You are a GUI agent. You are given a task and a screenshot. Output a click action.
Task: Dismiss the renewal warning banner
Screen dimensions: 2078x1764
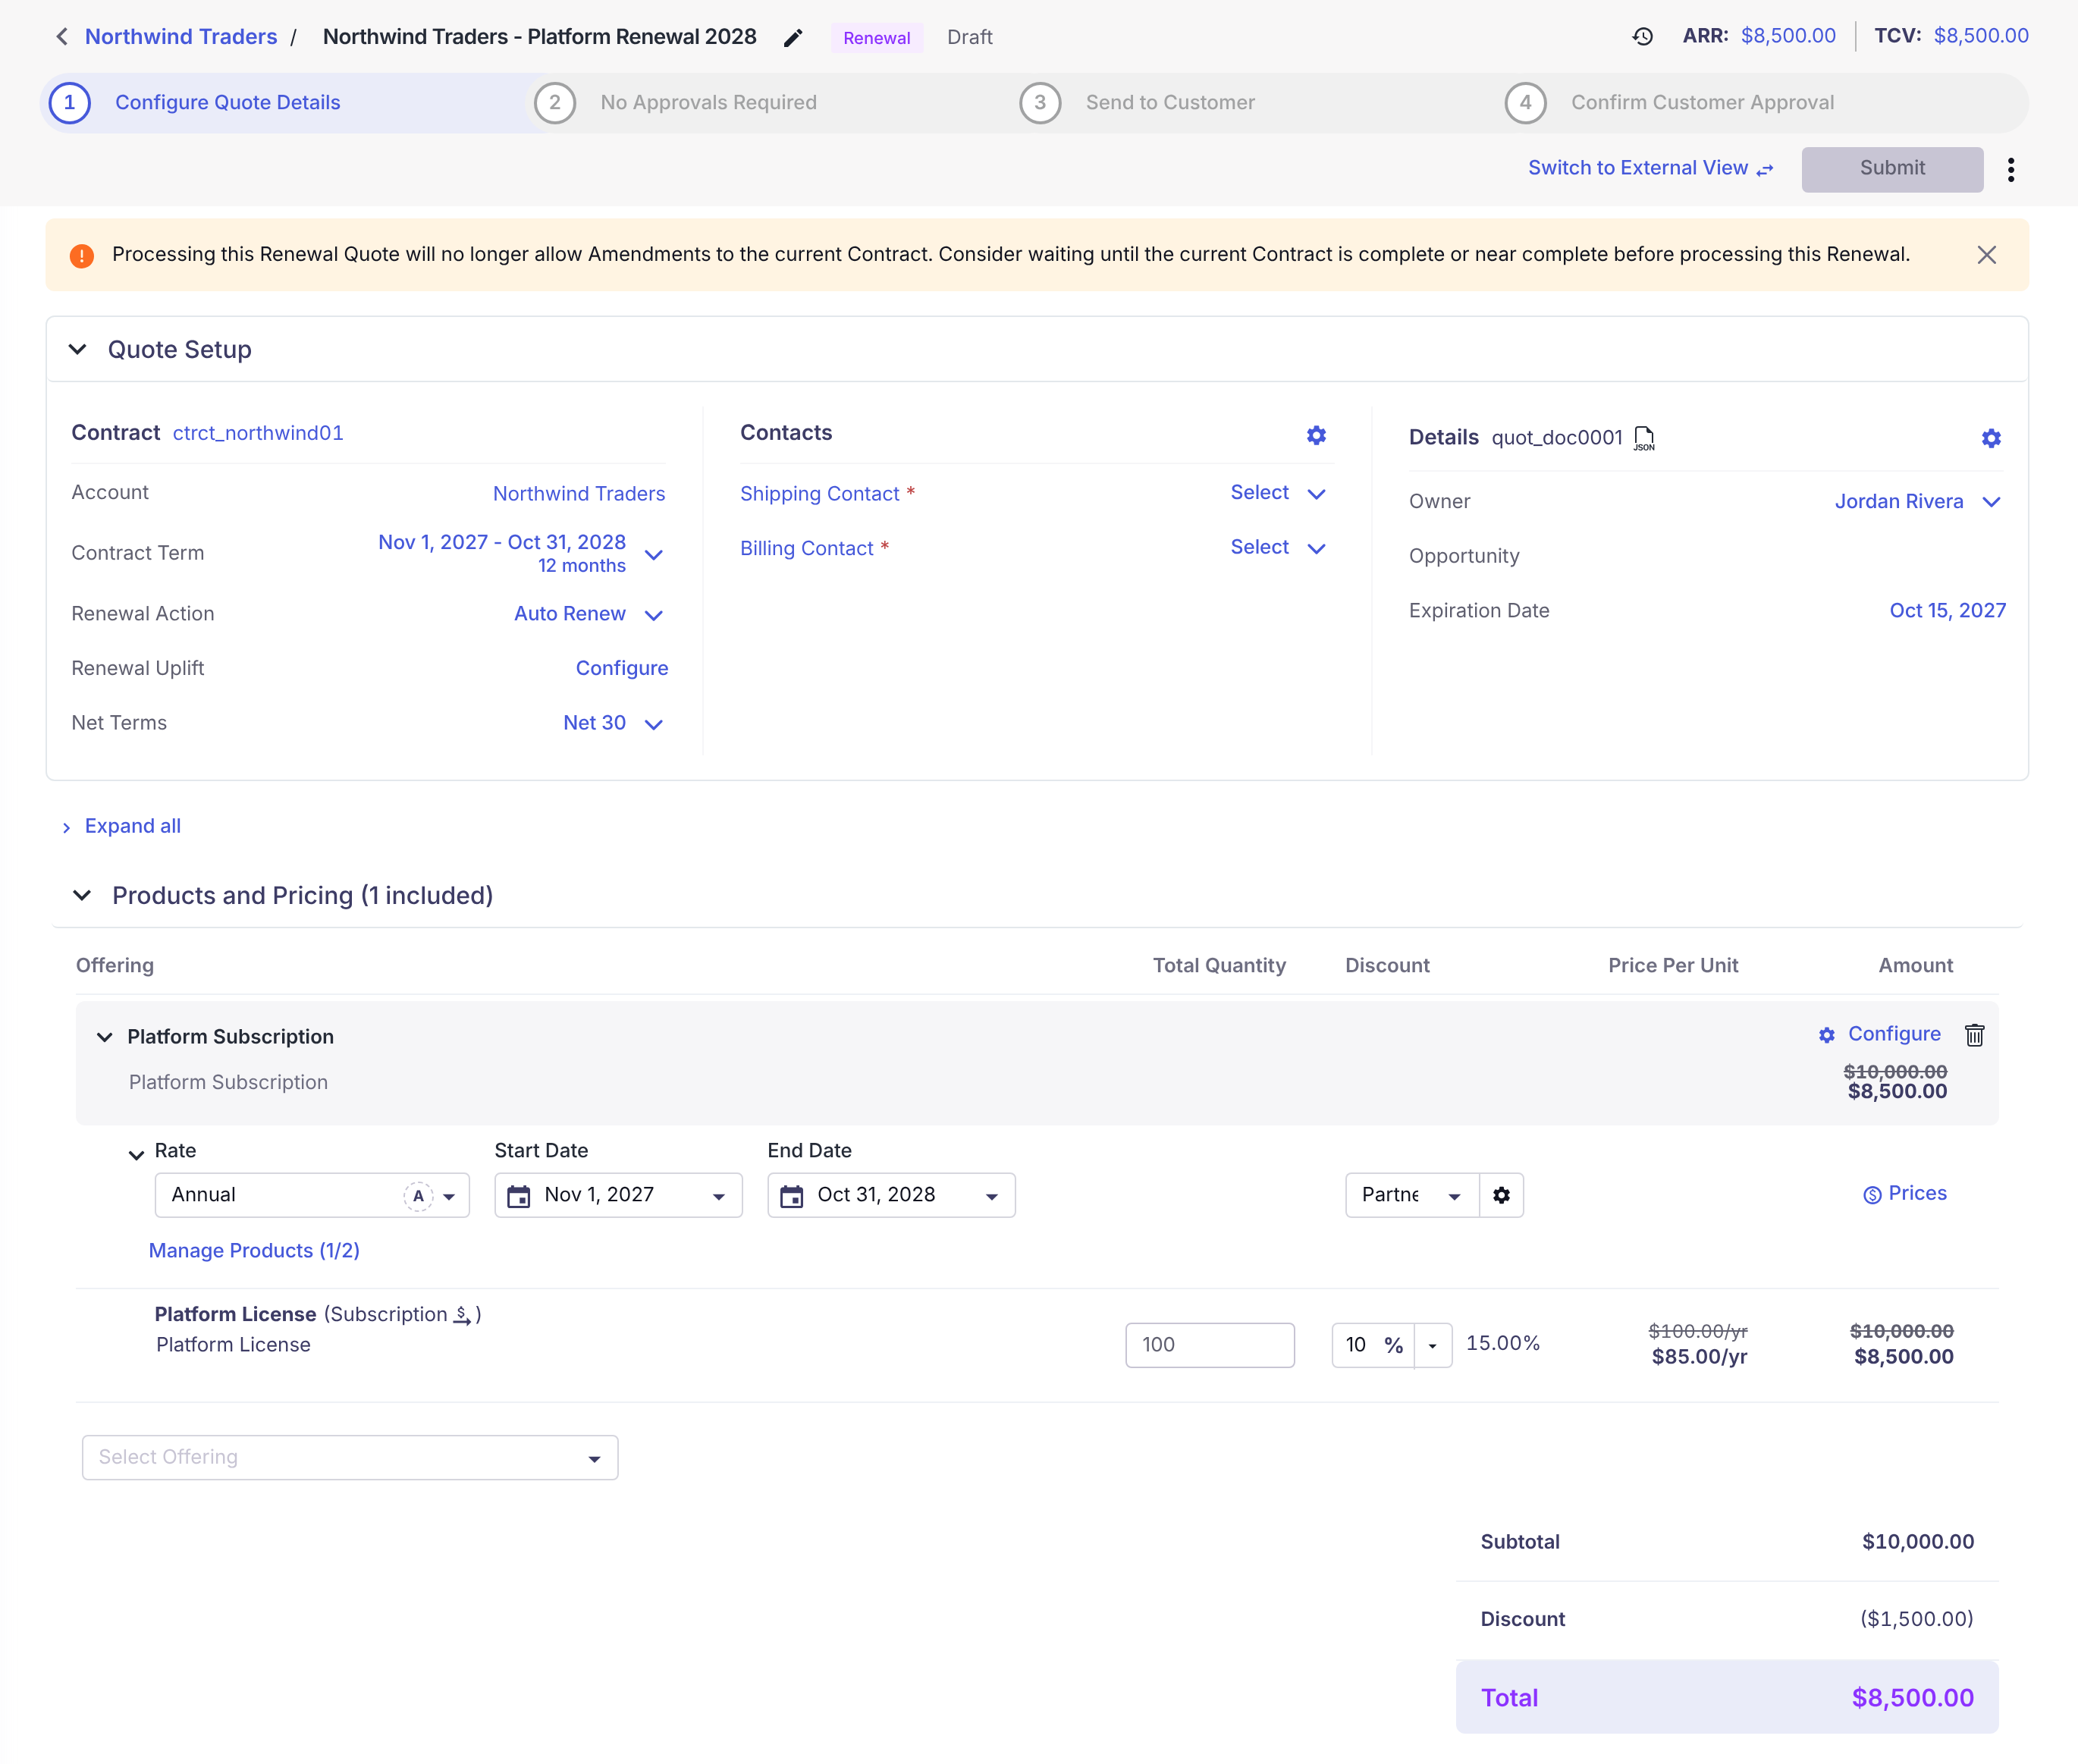pyautogui.click(x=1987, y=255)
